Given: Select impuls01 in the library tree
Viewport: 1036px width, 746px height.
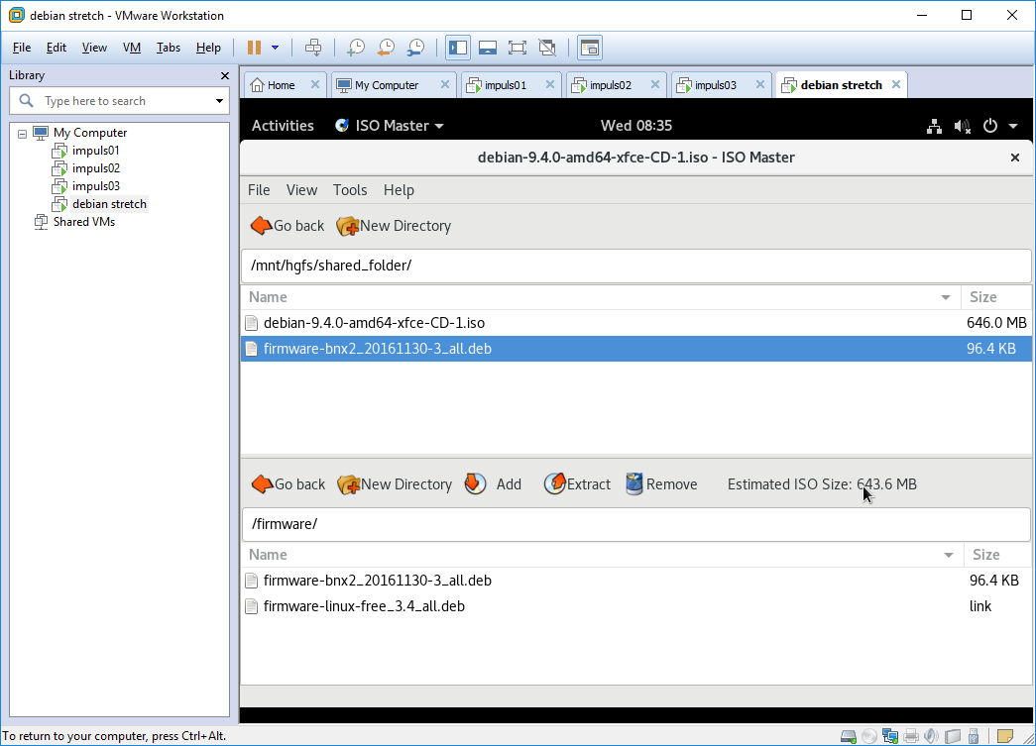Looking at the screenshot, I should [x=96, y=151].
